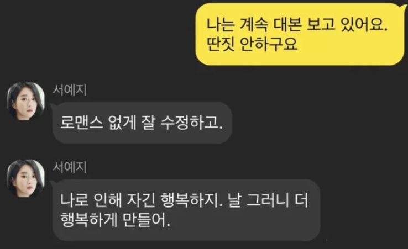Click the text line 행복하게 만들어

116,220
